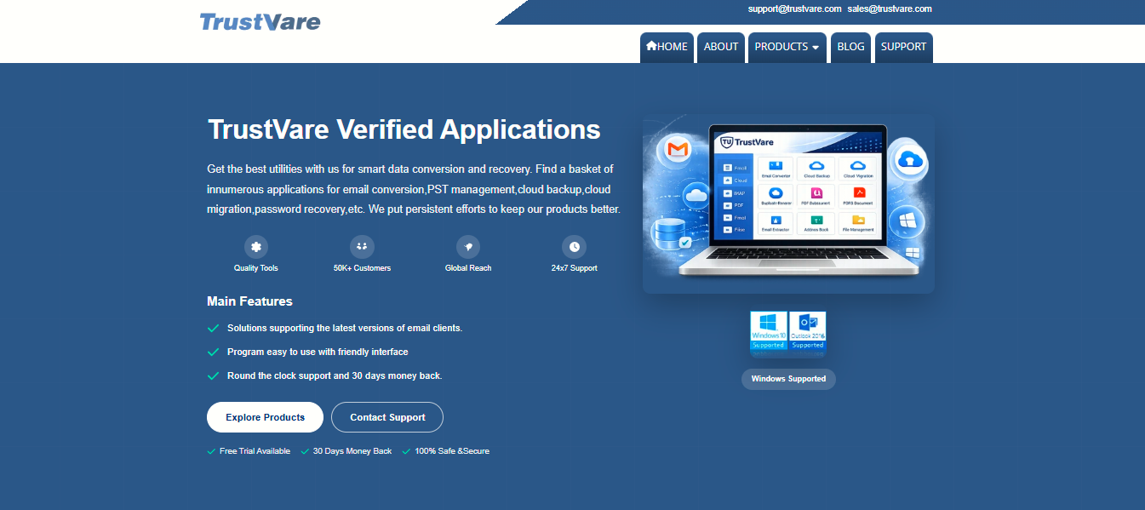
Task: Click the "Main Features" heading
Action: [x=249, y=301]
